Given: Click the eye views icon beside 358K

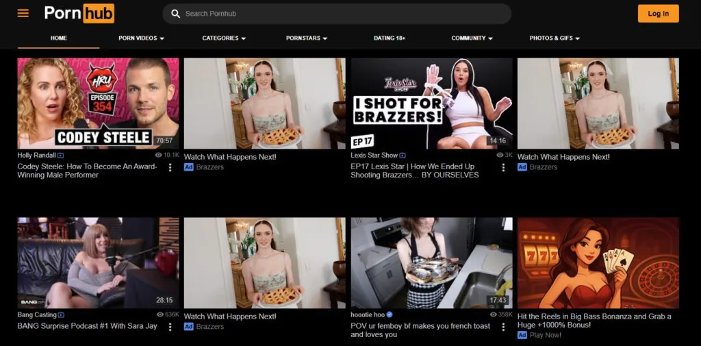Looking at the screenshot, I should (493, 314).
